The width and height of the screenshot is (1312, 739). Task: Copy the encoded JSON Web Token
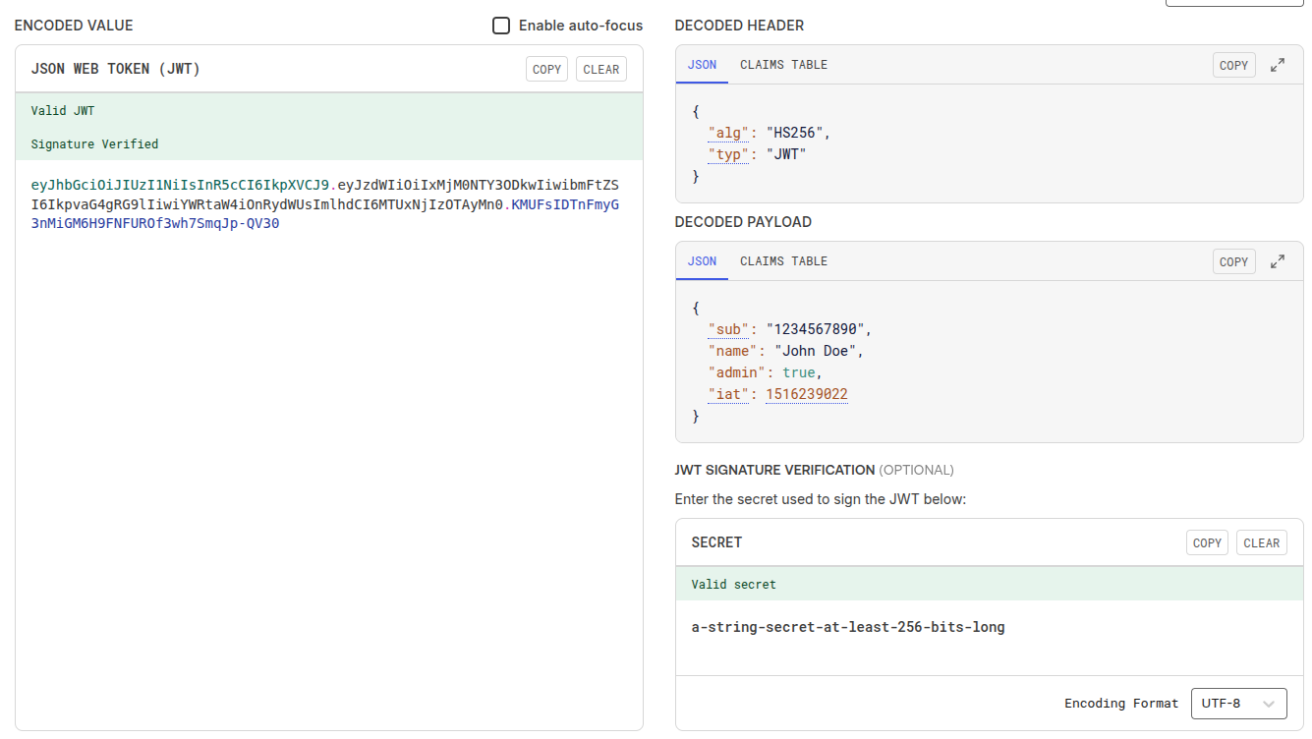(x=546, y=69)
